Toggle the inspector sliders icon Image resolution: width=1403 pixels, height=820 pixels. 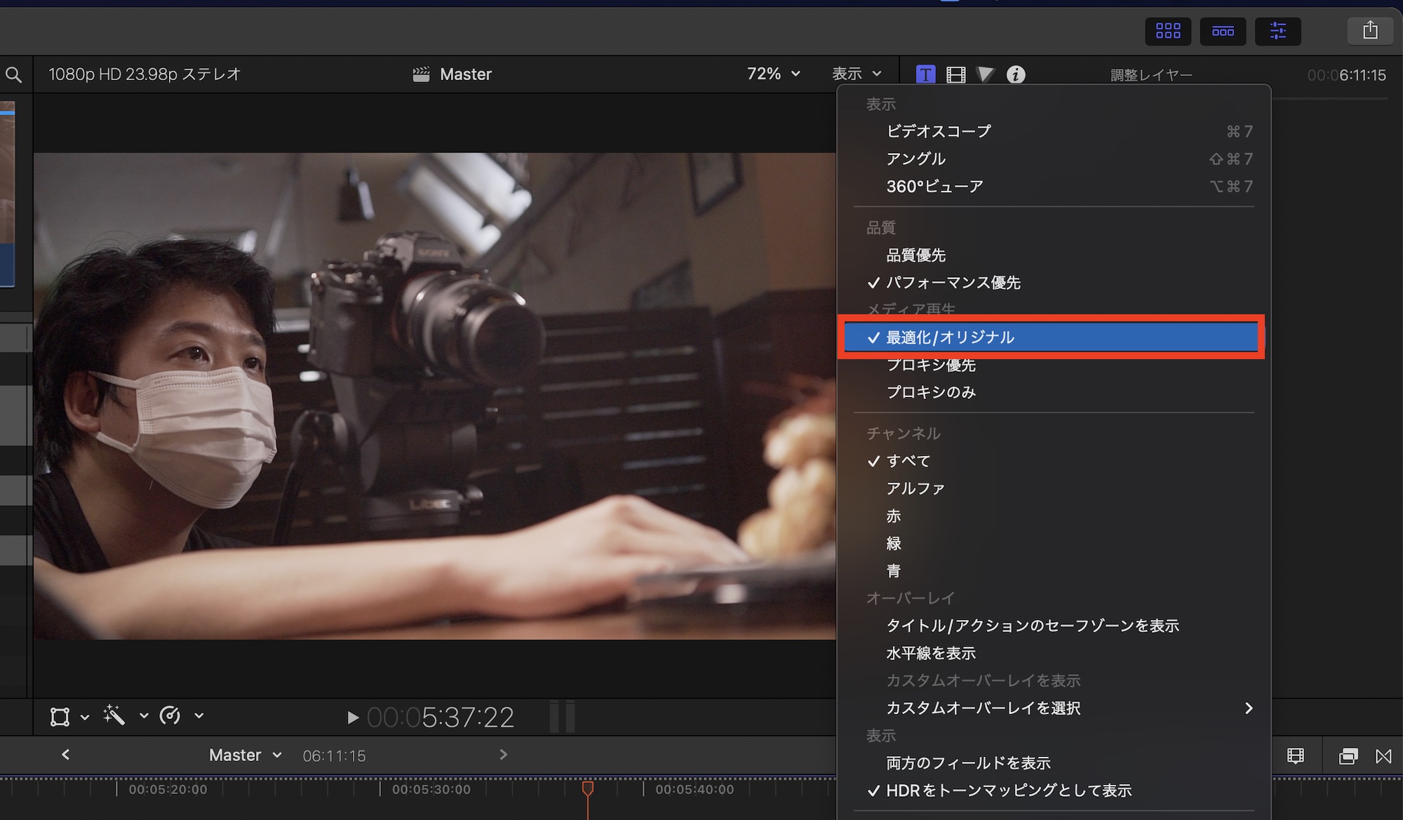(x=1277, y=31)
